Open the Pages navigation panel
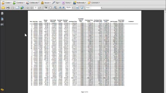Image resolution: width=166 pixels, height=93 pixels. click(x=2, y=13)
